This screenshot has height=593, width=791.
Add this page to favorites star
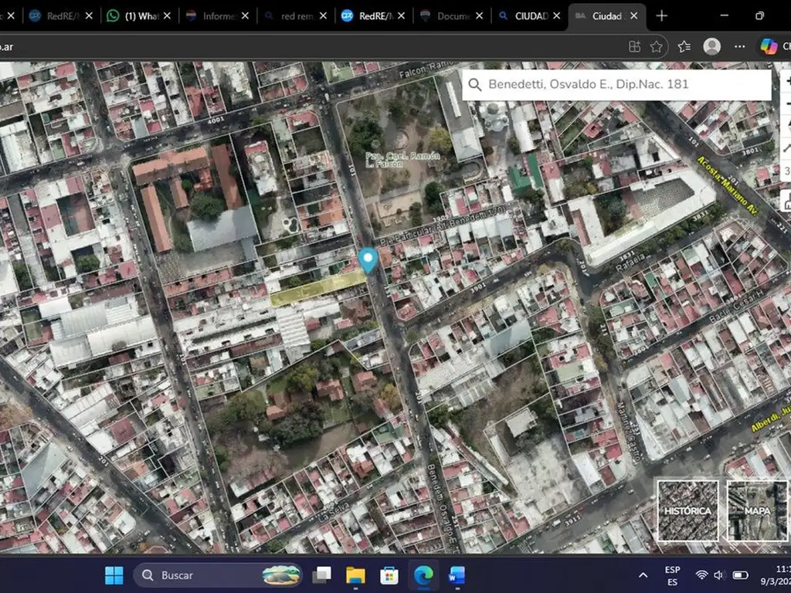point(656,46)
